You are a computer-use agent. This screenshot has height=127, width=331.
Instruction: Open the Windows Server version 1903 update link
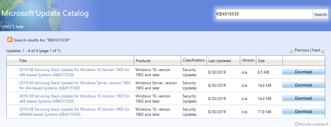[x=75, y=85]
